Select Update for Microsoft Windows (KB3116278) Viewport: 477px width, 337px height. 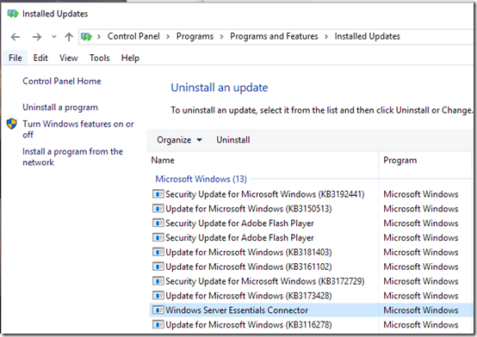tap(249, 325)
